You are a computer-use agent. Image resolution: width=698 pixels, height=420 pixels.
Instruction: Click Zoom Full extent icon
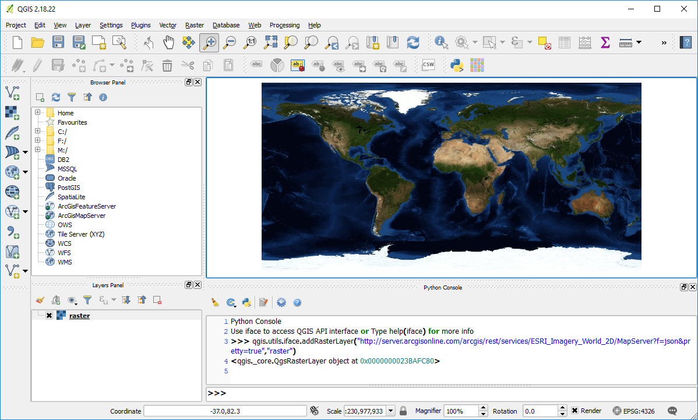(270, 42)
